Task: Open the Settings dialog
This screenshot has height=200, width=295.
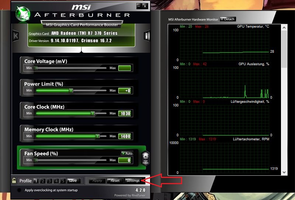Action: pyautogui.click(x=133, y=180)
